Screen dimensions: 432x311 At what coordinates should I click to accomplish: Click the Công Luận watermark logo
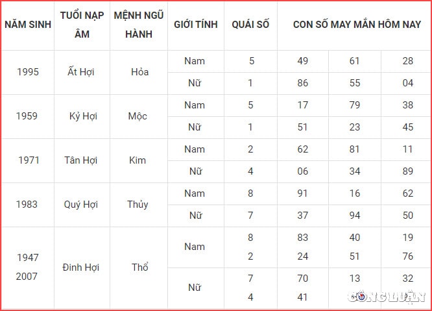[x=387, y=297]
